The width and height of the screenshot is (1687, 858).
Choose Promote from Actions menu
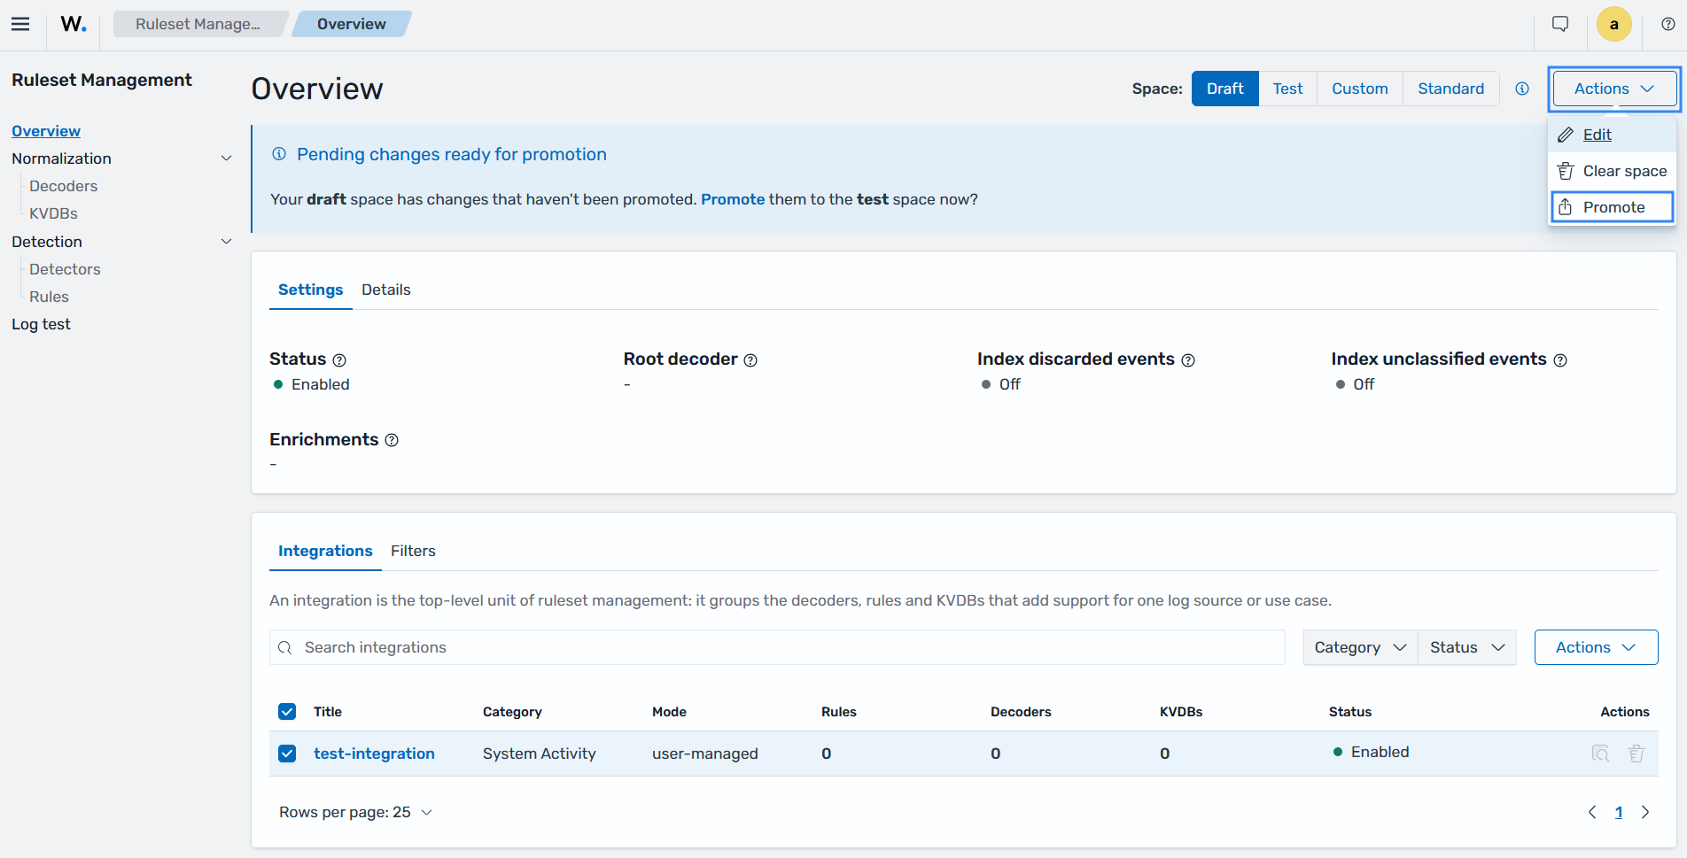point(1612,207)
